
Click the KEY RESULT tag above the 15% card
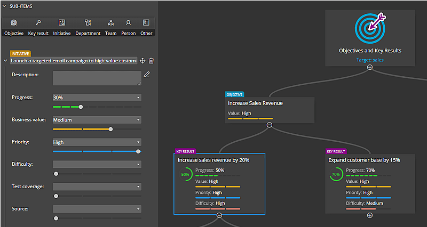pos(336,151)
